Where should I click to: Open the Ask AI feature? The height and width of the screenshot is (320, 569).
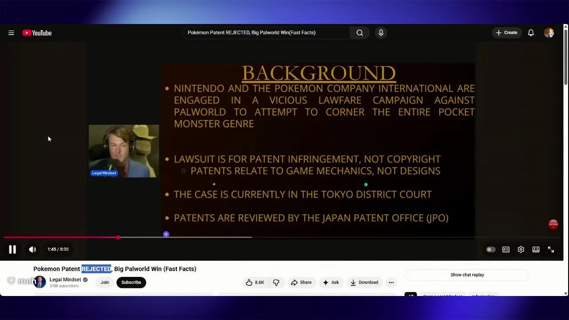click(x=331, y=282)
